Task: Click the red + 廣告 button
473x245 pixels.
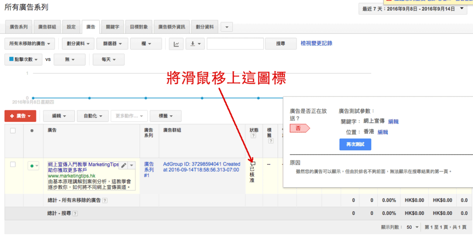Action: (20, 116)
